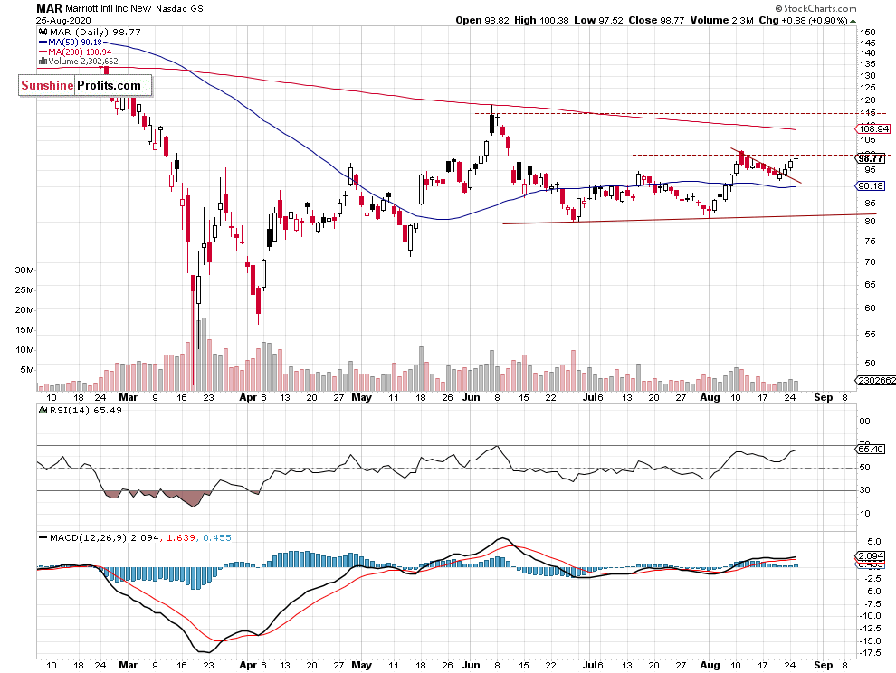896x673 pixels.
Task: Click the Jul label on MACD axis
Action: click(590, 666)
